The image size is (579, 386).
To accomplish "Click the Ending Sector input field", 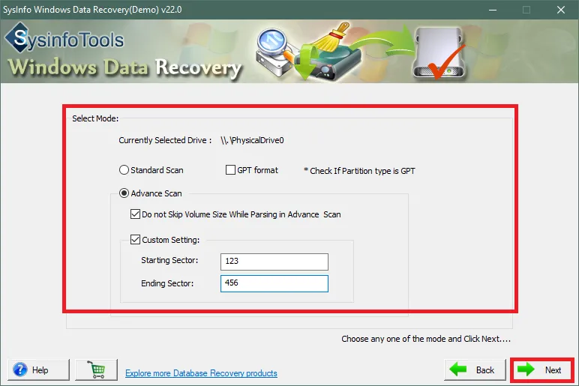I will [x=274, y=283].
